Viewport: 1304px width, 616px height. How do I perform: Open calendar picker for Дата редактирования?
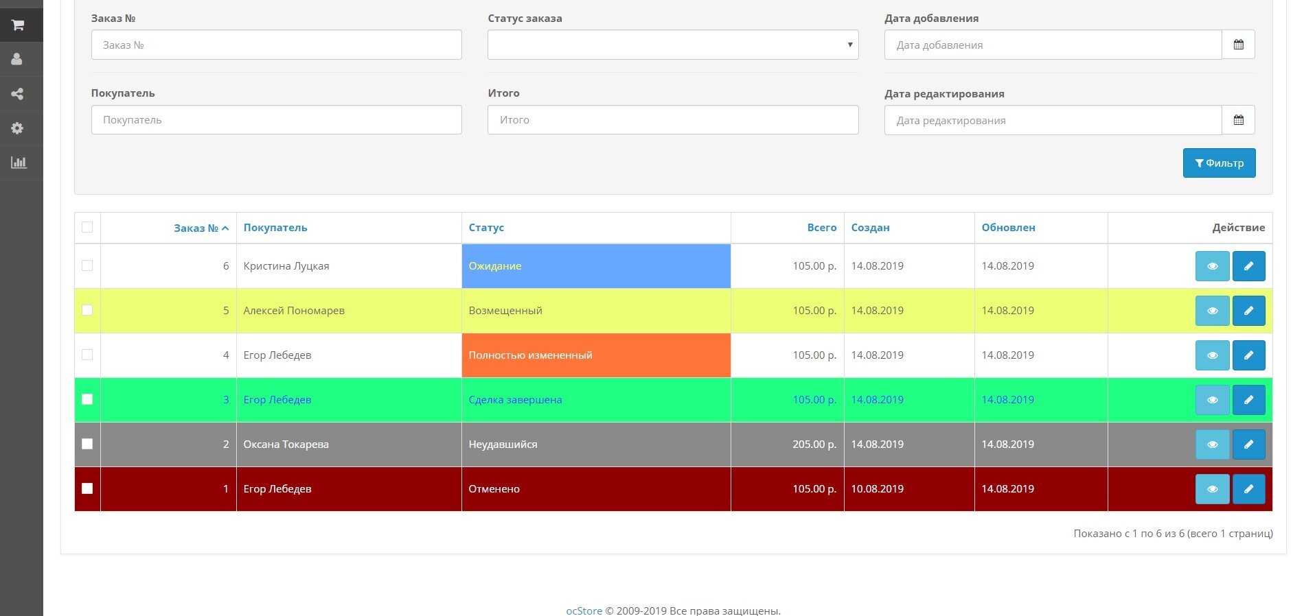tap(1238, 120)
